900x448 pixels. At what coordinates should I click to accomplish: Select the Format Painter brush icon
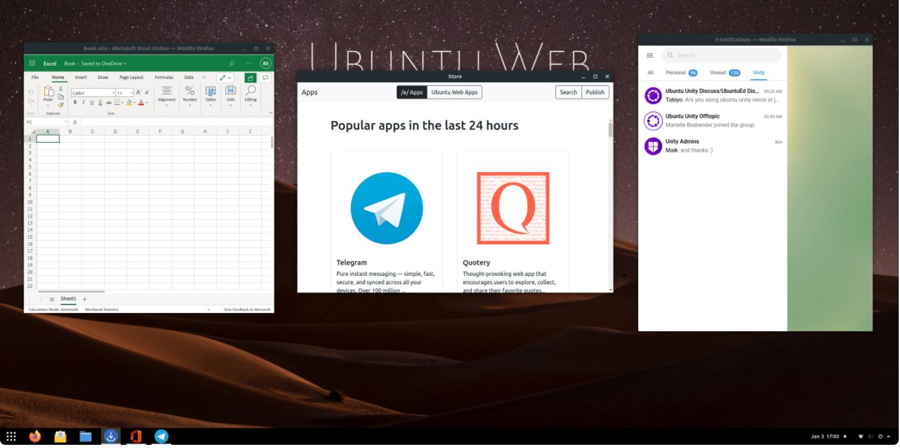tap(61, 105)
